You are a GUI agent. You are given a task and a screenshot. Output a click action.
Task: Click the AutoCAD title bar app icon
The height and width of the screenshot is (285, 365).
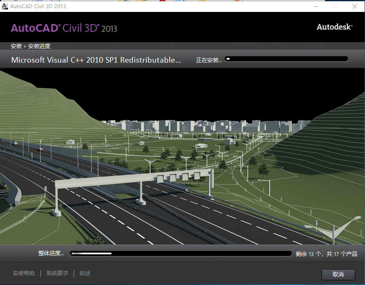tap(5, 6)
